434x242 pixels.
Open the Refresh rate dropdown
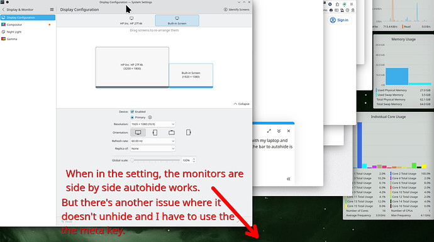click(153, 141)
